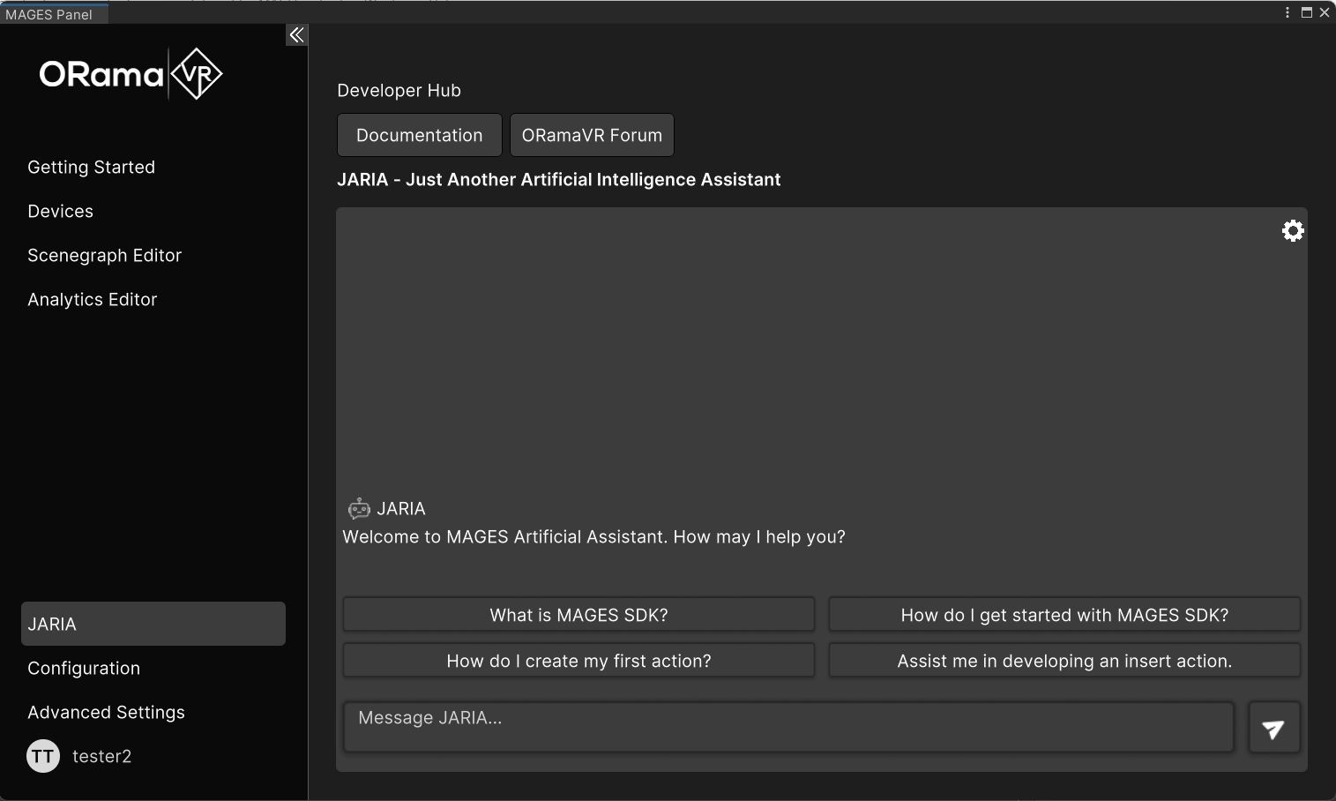Select the MAGES Panel tab
1336x801 pixels.
(x=53, y=14)
